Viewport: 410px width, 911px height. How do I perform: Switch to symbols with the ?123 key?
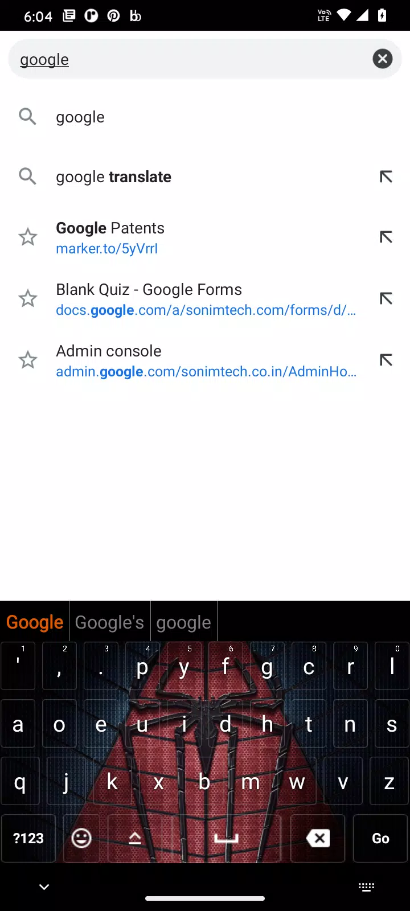point(28,838)
